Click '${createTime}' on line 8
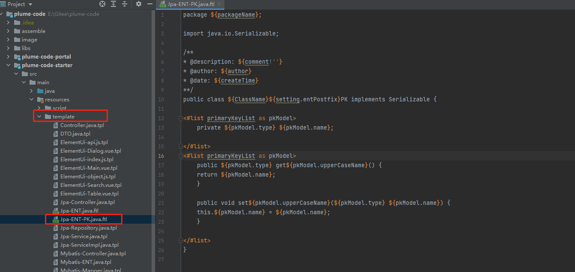 236,80
